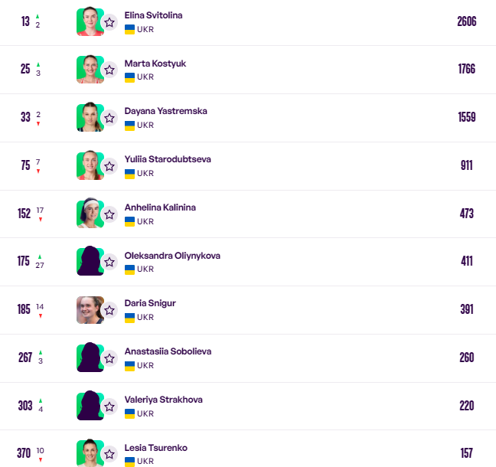
Task: Open Daria Snigur's headshot thumbnail
Action: tap(90, 309)
